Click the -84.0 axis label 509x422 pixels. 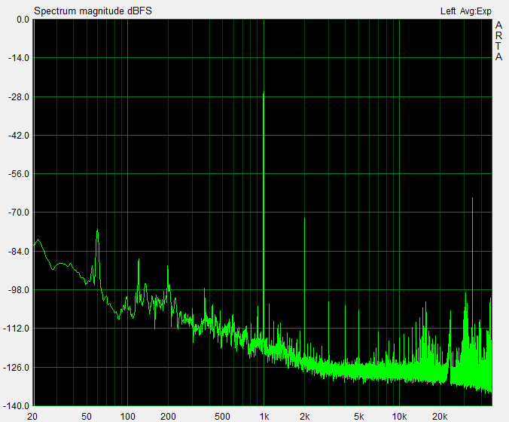coord(19,252)
